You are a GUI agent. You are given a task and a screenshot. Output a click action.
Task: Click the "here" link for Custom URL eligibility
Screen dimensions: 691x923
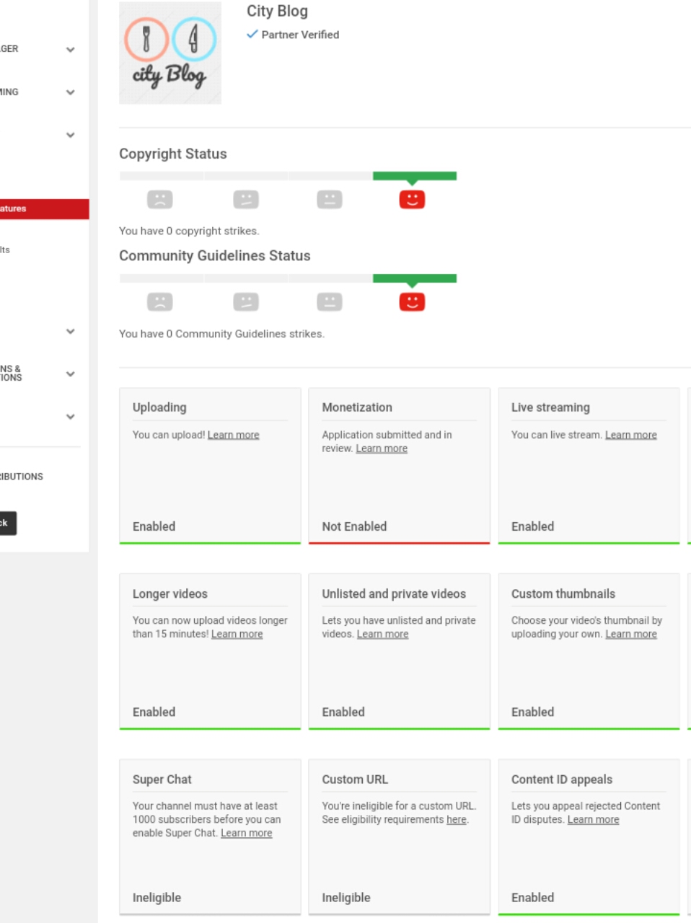(456, 820)
